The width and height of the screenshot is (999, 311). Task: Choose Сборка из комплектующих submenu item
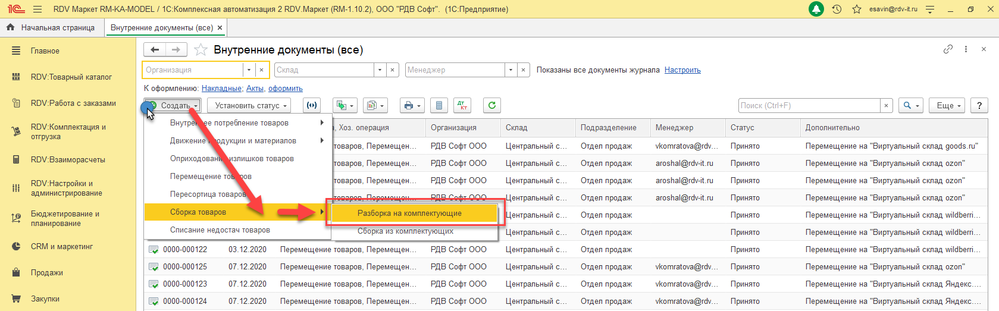(x=414, y=231)
